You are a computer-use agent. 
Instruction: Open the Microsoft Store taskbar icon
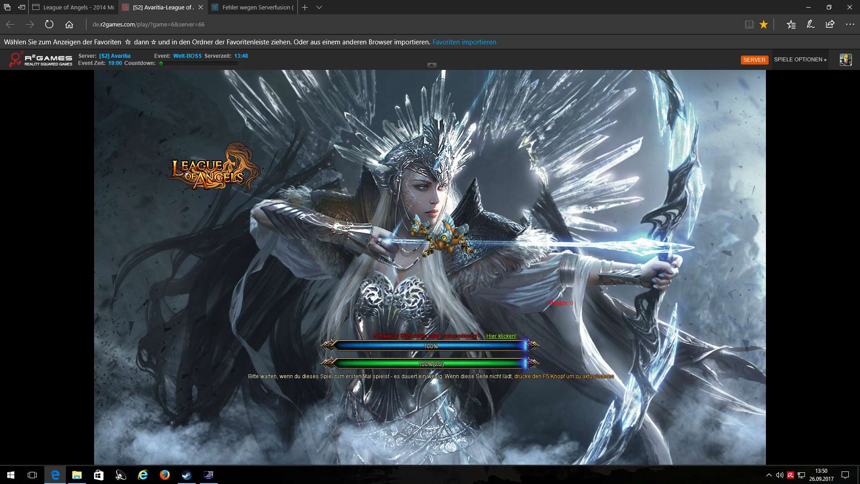pos(99,475)
